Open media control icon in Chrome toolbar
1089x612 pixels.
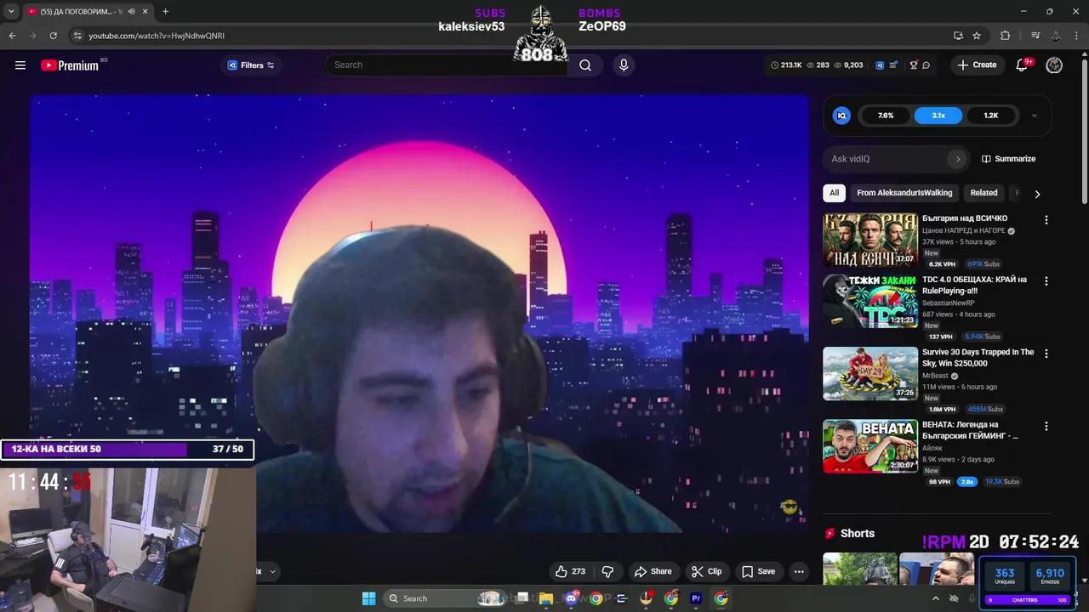pos(1035,36)
